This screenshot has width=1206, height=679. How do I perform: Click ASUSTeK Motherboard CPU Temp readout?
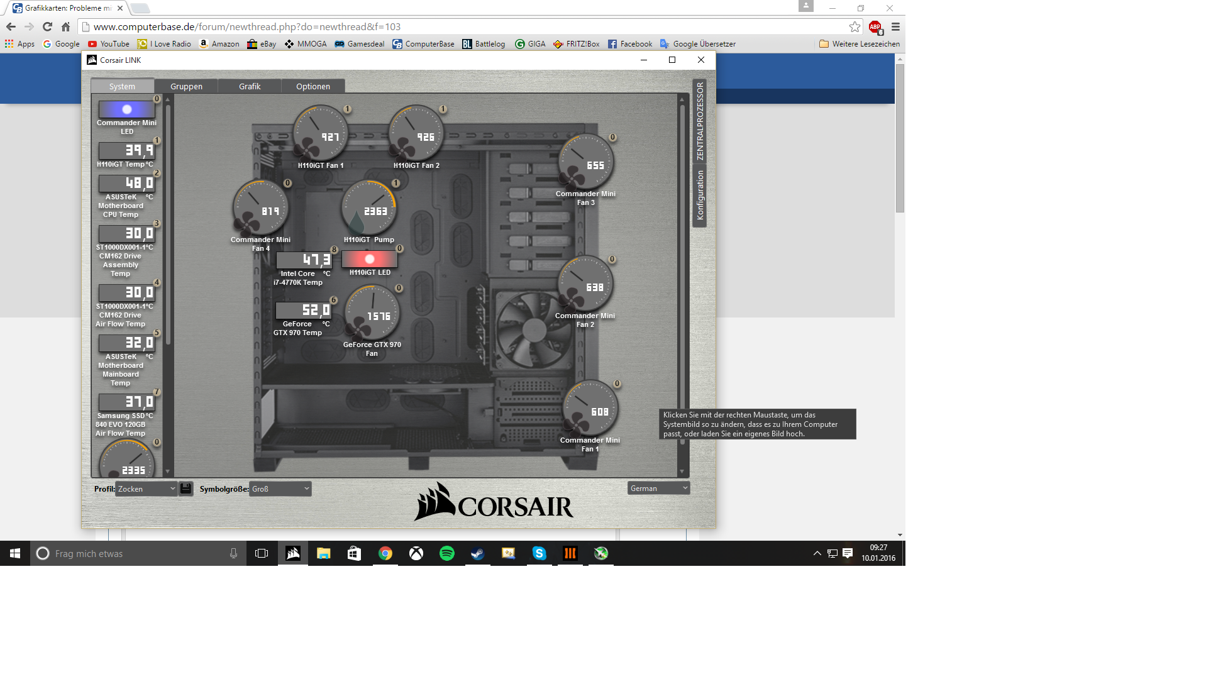(127, 183)
